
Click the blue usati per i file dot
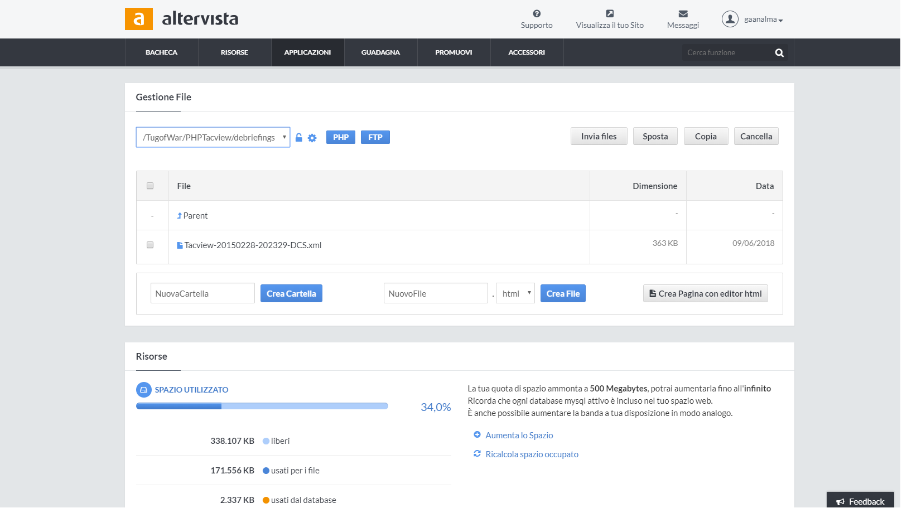coord(266,471)
